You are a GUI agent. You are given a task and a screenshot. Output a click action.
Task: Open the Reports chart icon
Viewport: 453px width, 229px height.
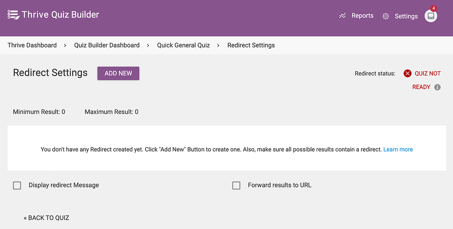[x=342, y=16]
